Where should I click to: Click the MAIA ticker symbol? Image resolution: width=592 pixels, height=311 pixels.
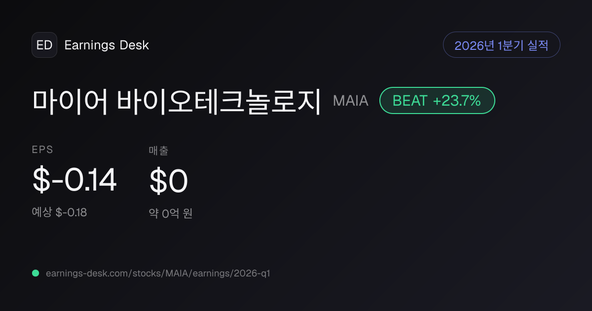pyautogui.click(x=351, y=101)
